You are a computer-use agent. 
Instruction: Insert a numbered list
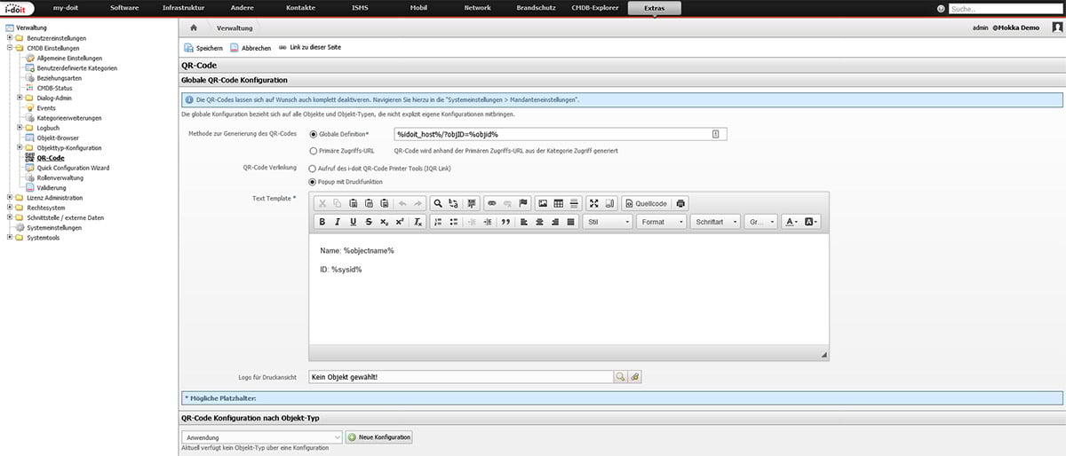[438, 222]
